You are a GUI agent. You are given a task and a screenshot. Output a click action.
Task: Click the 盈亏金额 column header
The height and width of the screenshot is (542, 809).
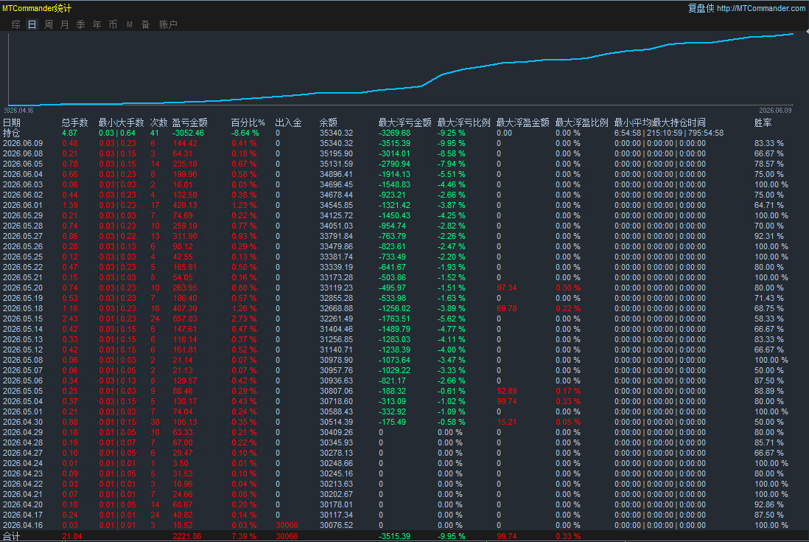(189, 122)
